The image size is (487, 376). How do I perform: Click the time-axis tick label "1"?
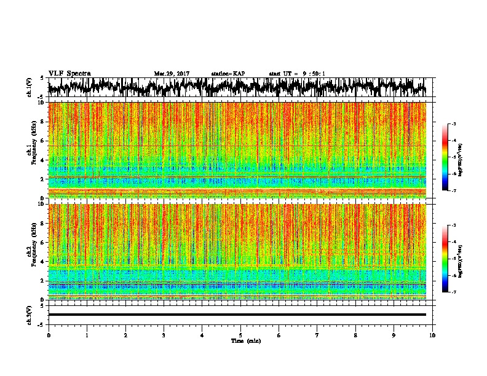pyautogui.click(x=87, y=335)
